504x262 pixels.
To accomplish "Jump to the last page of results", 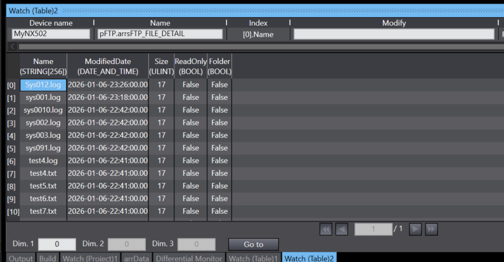I will [430, 229].
